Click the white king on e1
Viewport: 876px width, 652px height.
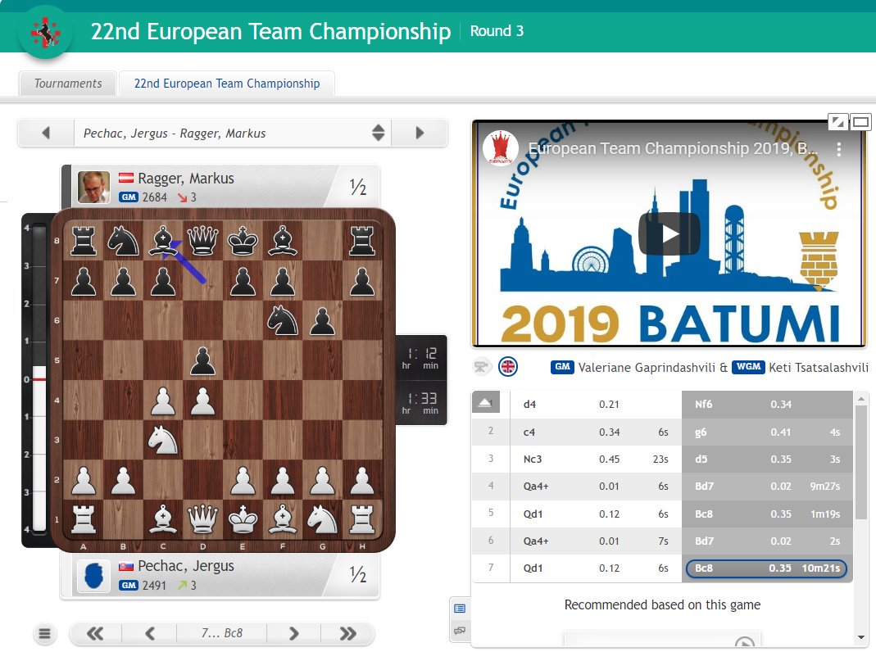pos(243,519)
